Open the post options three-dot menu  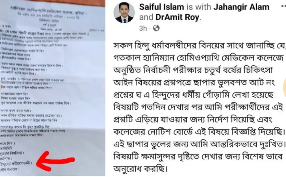(x=283, y=6)
